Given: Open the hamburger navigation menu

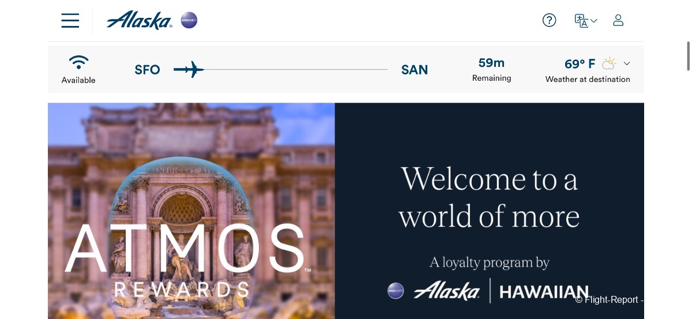Looking at the screenshot, I should tap(70, 21).
